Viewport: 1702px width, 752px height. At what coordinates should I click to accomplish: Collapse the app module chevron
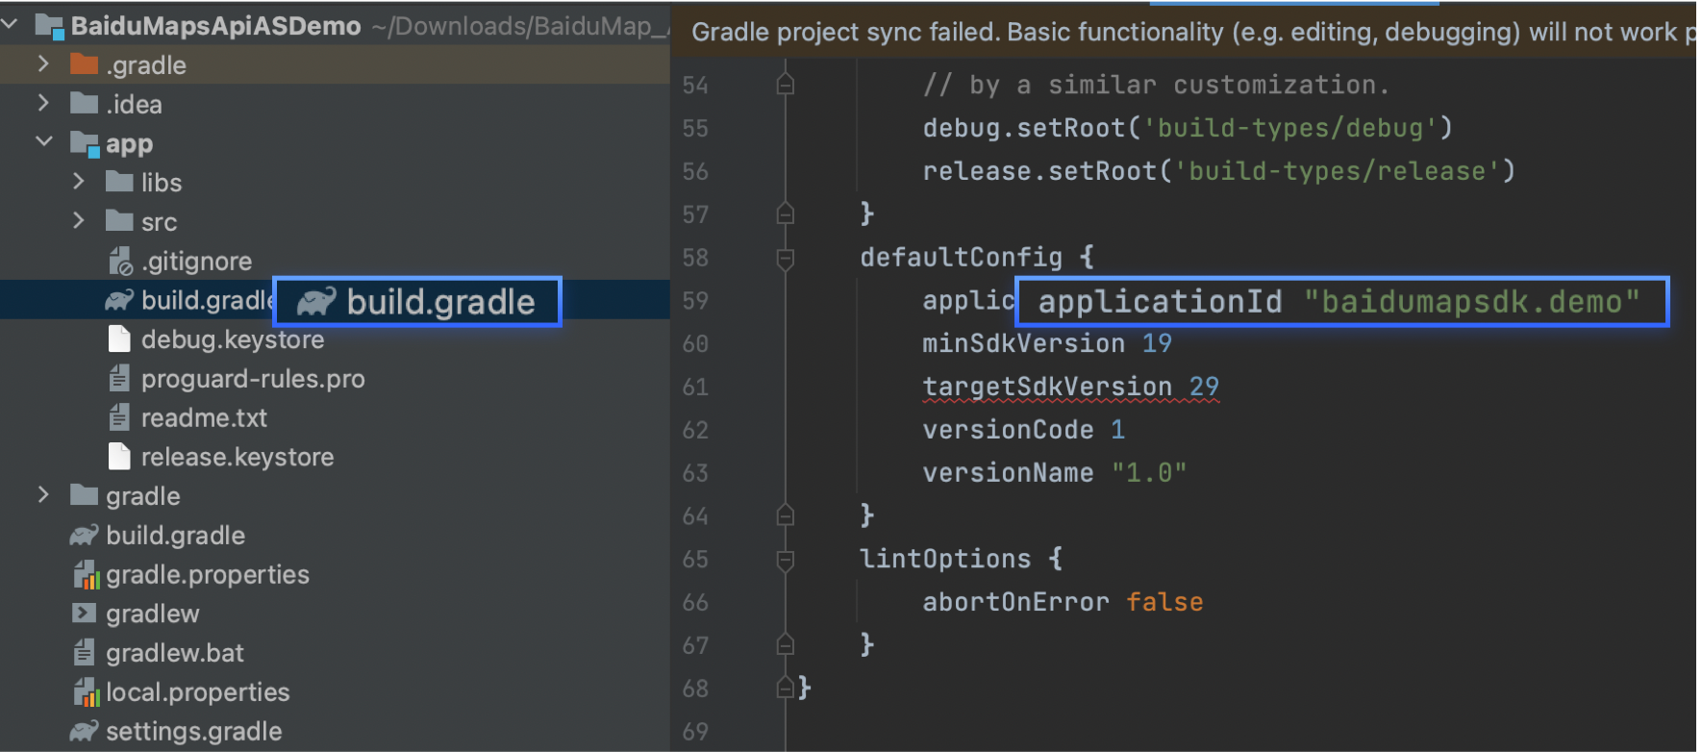pos(43,142)
